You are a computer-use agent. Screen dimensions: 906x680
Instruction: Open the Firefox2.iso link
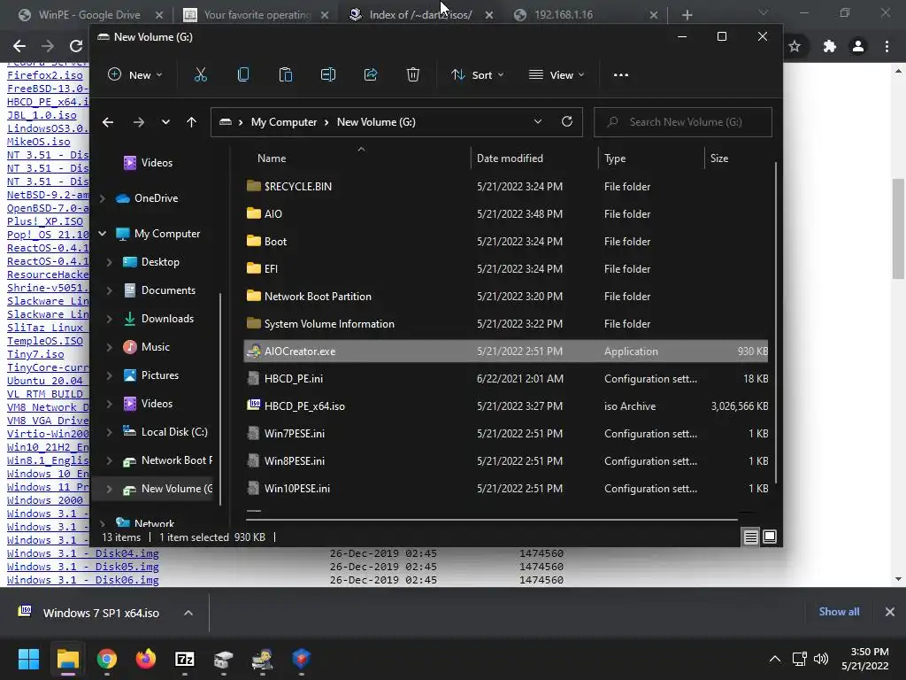[44, 75]
